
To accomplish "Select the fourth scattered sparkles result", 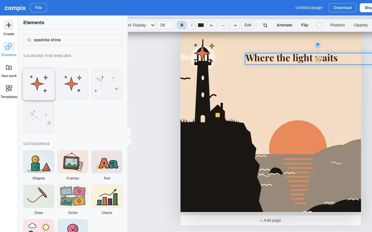I will click(39, 118).
